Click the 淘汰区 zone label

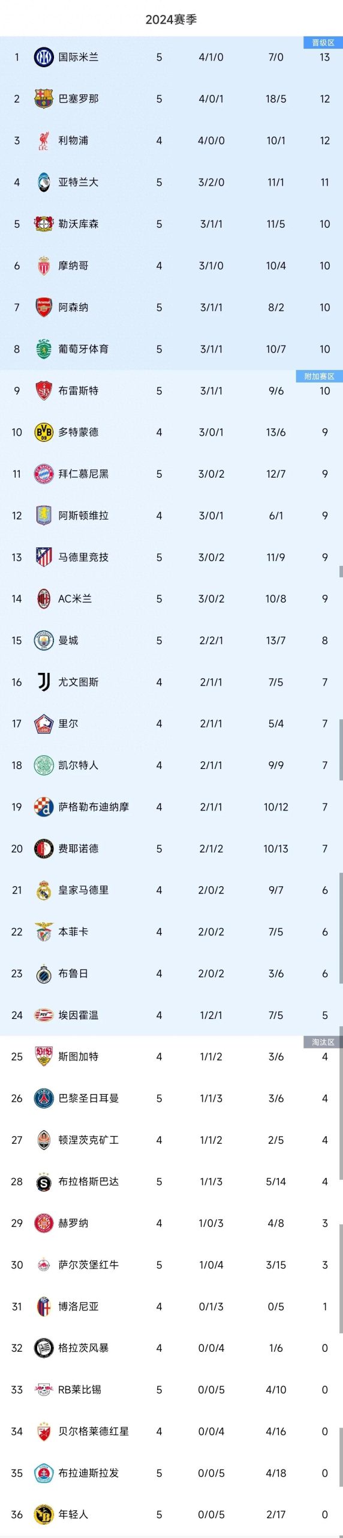coord(323,1042)
